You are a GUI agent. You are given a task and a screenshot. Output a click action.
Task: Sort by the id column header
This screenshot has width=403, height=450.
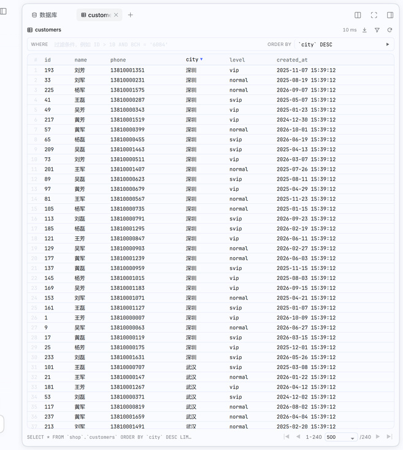coord(48,60)
